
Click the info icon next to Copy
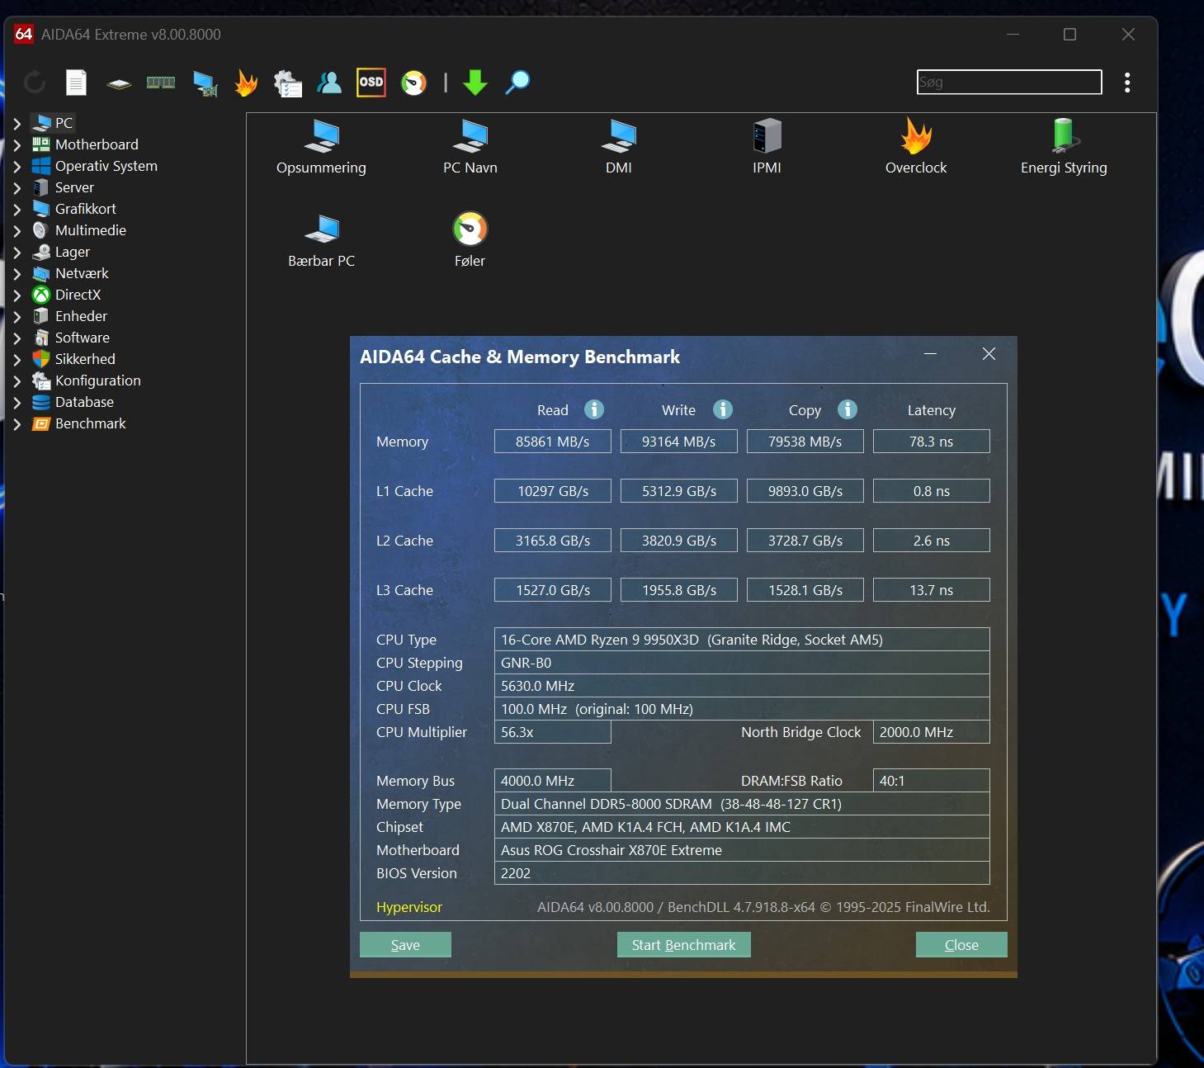click(848, 409)
